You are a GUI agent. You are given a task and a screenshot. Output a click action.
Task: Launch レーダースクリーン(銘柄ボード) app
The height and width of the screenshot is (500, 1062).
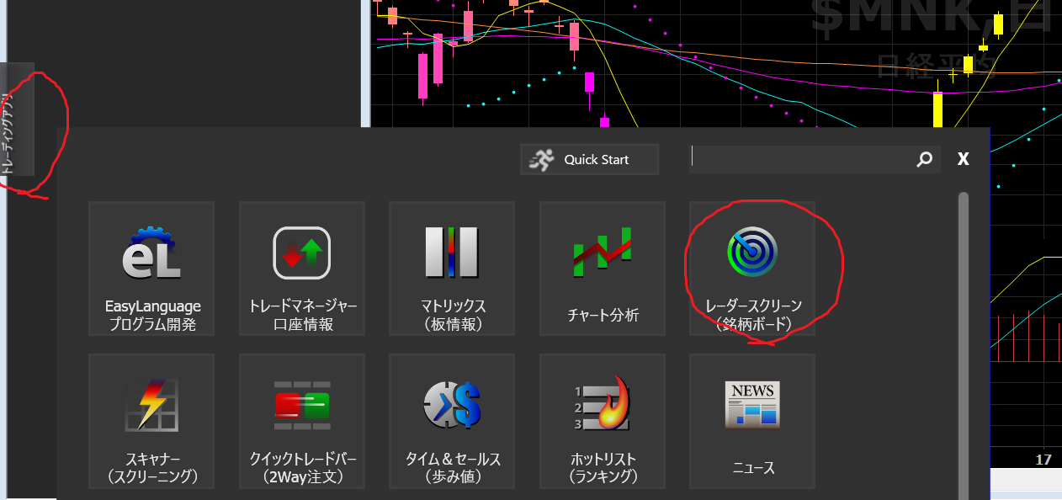click(x=752, y=269)
